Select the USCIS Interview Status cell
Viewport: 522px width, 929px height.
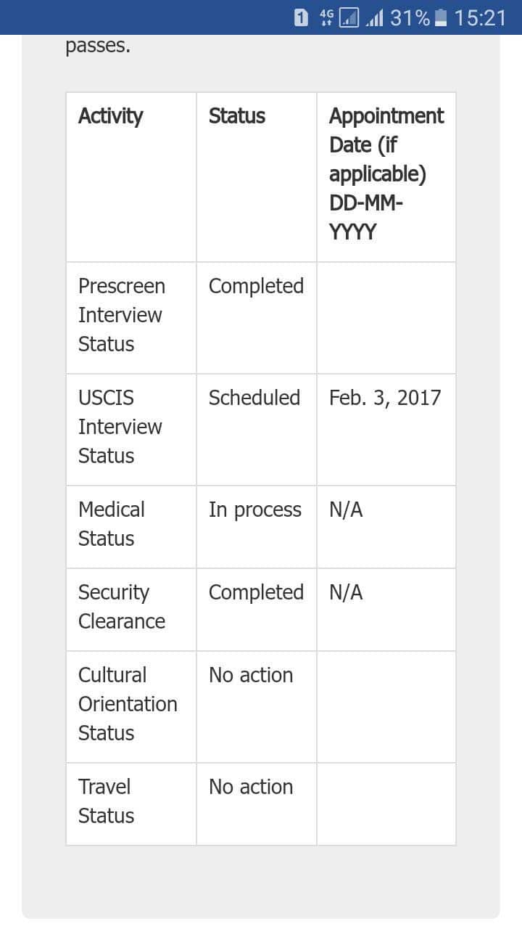click(x=120, y=427)
